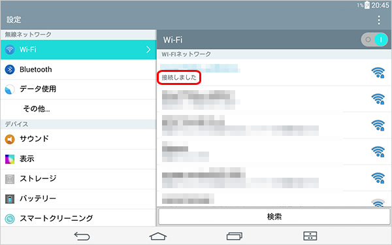Tap the back navigation button

click(x=82, y=236)
